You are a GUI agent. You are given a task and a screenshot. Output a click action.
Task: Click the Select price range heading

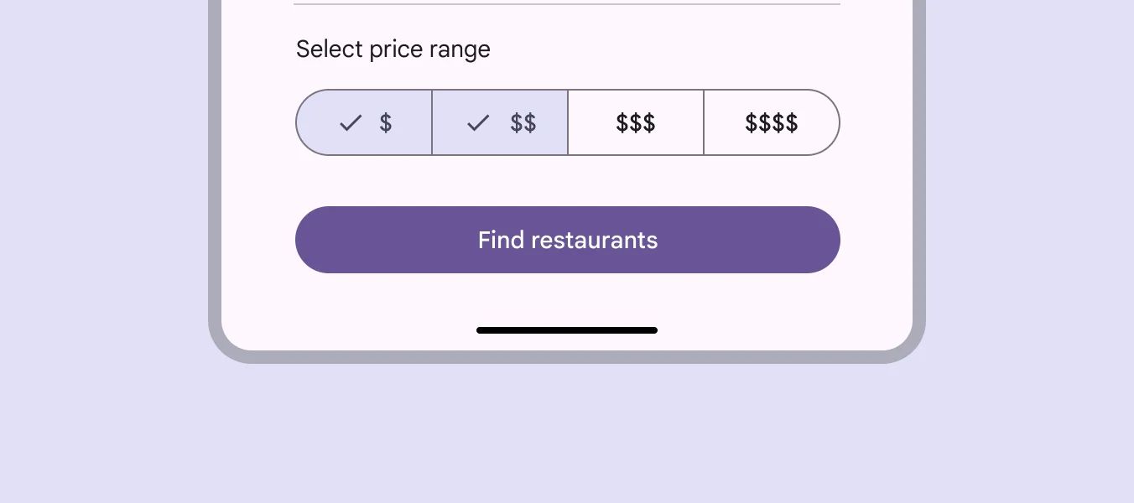tap(393, 49)
